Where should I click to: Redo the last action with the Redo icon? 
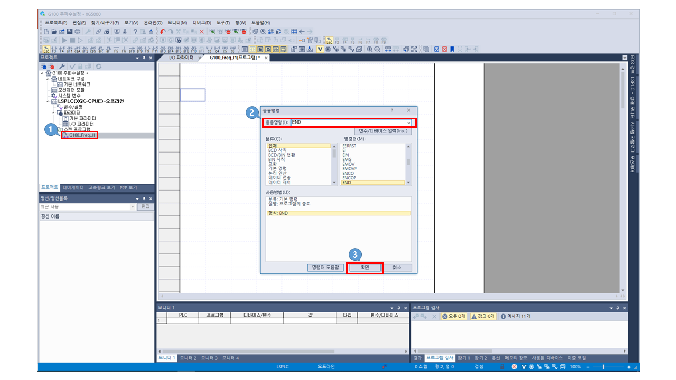[170, 32]
